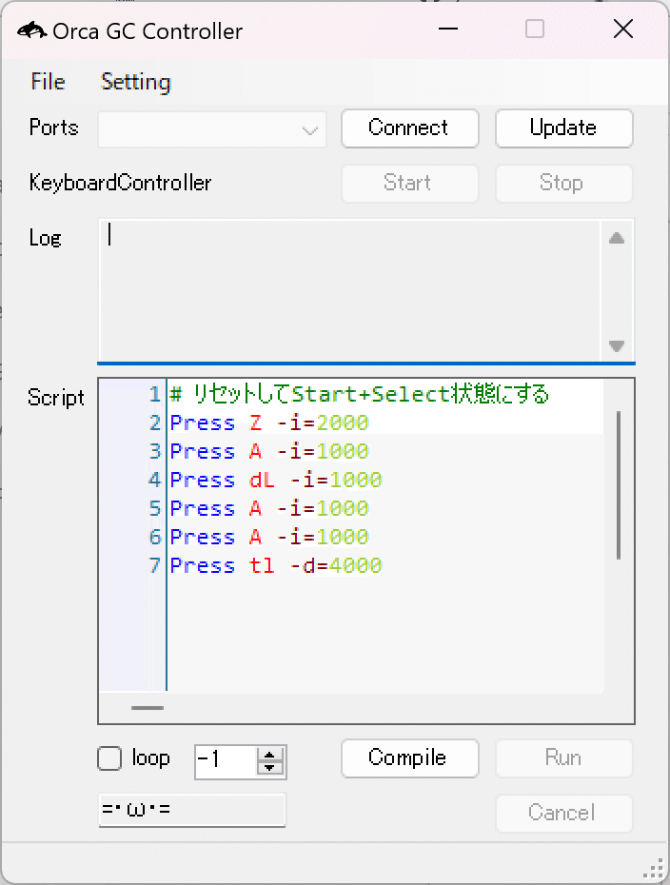Viewport: 670px width, 885px height.
Task: Close the Orca GC Controller window
Action: [x=622, y=29]
